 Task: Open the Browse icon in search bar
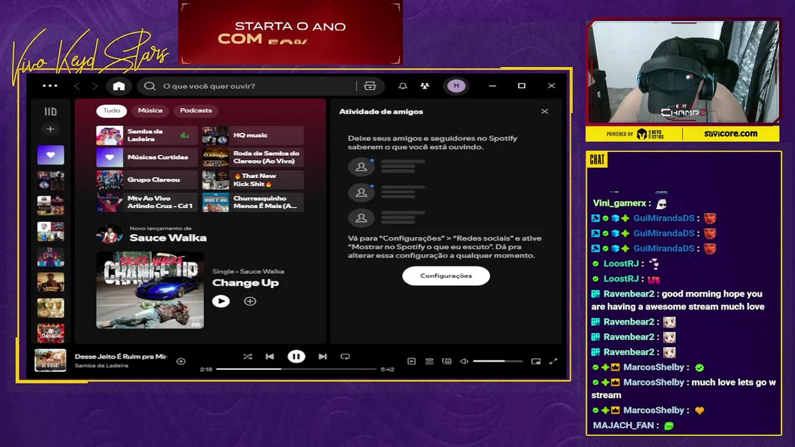click(370, 86)
